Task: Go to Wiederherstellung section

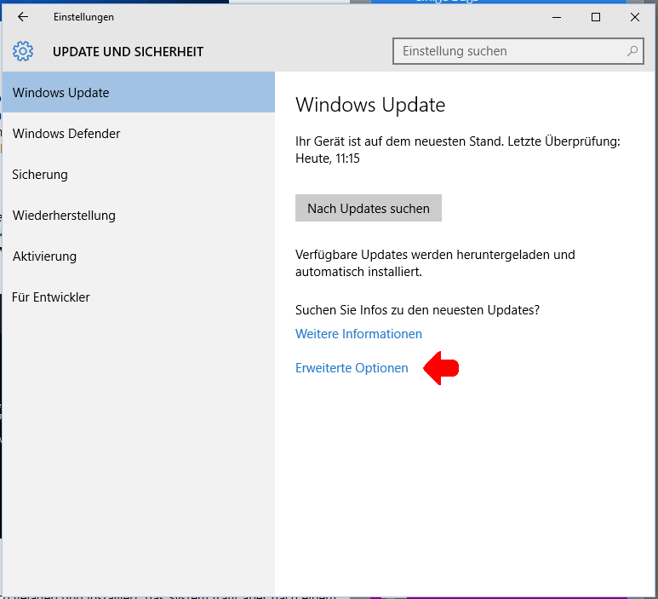Action: coord(139,215)
